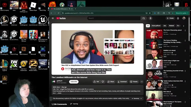Viewport: 191px width, 107px height.
Task: Open 'The Curse of Building Something Too Big' thumbnail
Action: [x=154, y=44]
